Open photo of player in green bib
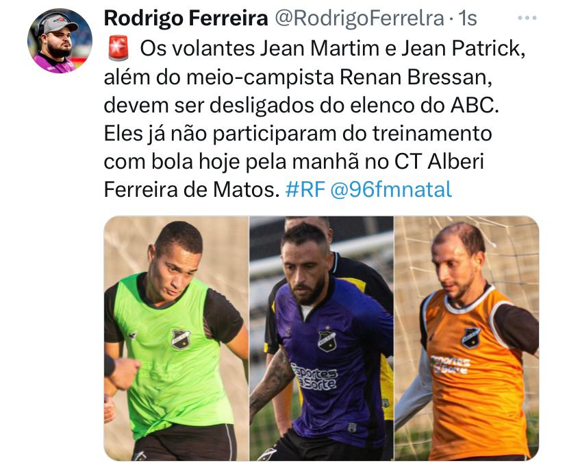Image resolution: width=567 pixels, height=463 pixels. point(176,338)
